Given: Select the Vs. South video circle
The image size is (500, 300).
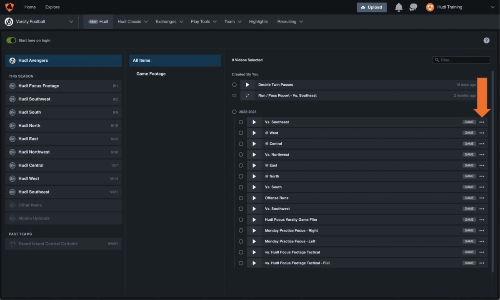Looking at the screenshot, I should pyautogui.click(x=241, y=187).
